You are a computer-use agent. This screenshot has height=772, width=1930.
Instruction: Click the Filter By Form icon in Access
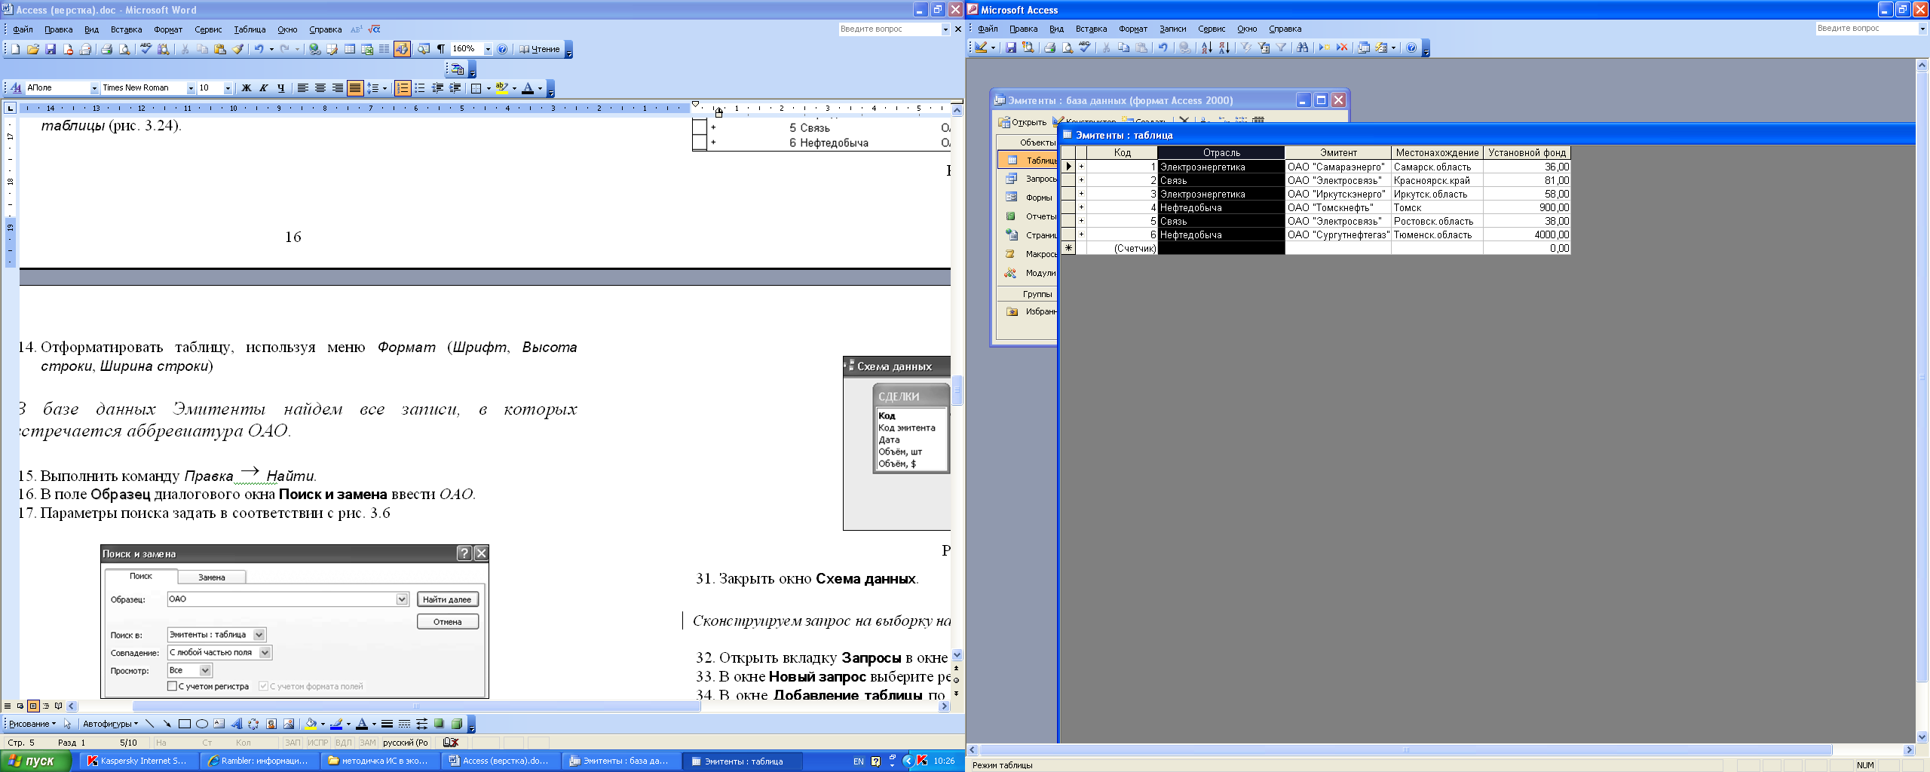pyautogui.click(x=1264, y=47)
